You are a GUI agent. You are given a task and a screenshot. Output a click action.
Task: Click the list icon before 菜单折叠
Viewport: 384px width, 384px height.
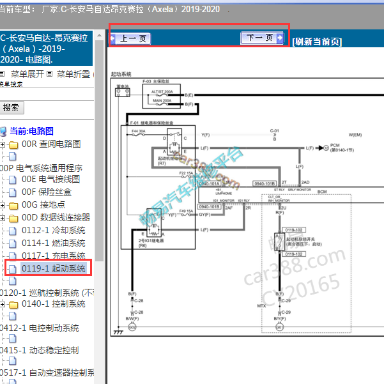coord(49,73)
